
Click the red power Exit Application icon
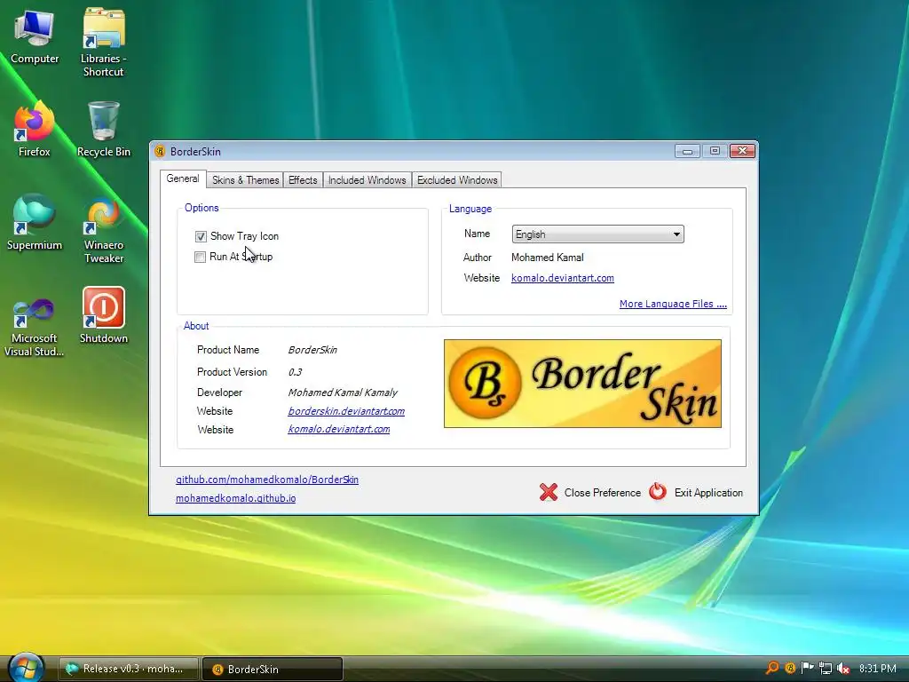click(x=658, y=492)
